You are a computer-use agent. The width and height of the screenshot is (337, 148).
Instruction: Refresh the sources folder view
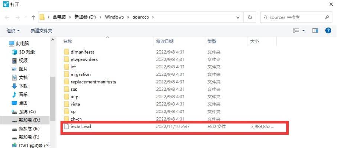[x=250, y=17]
